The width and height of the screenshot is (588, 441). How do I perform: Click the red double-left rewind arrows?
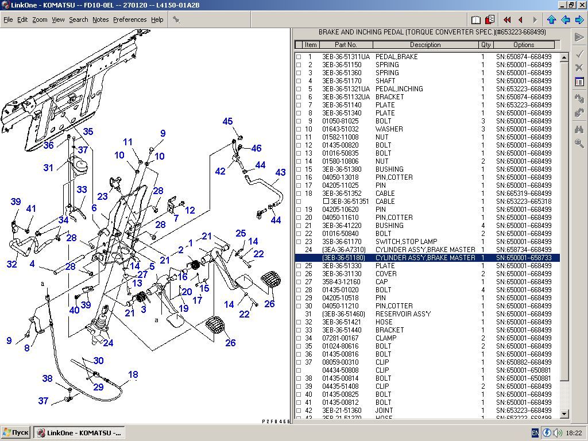[507, 20]
